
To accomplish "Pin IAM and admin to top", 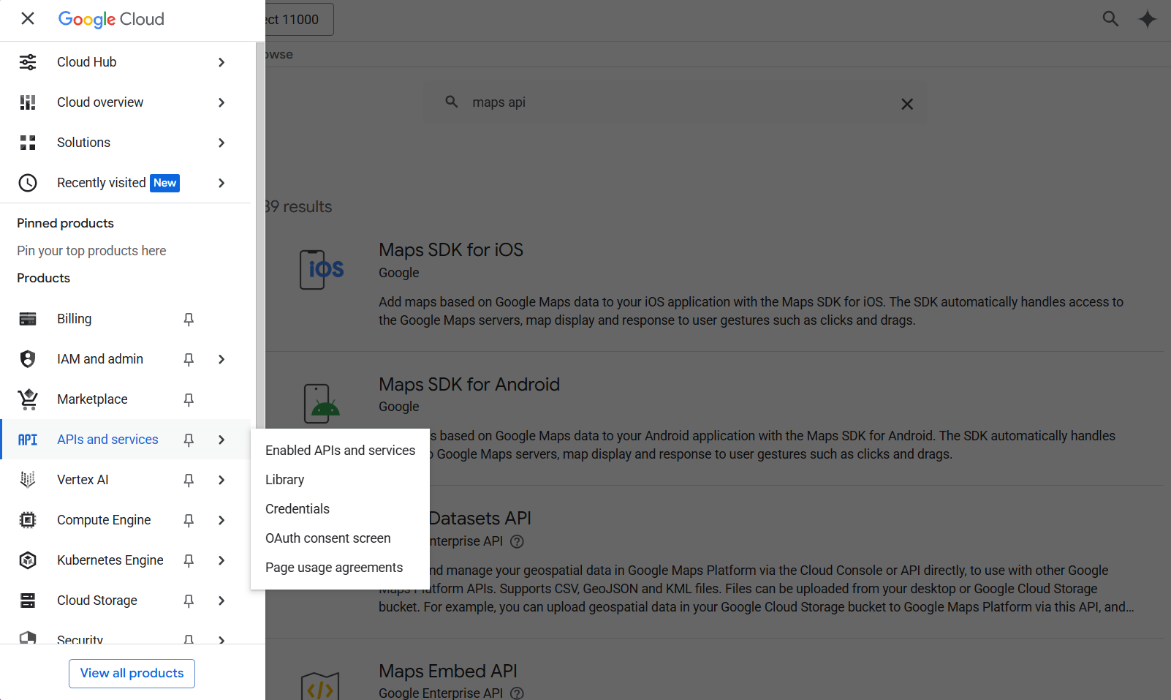I will pos(189,359).
